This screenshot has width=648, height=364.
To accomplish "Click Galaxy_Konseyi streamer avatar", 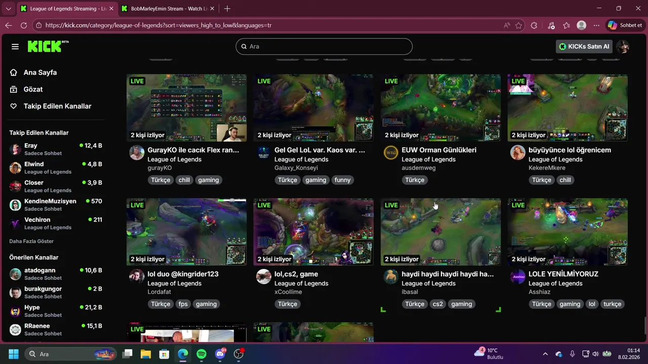I will click(x=264, y=153).
